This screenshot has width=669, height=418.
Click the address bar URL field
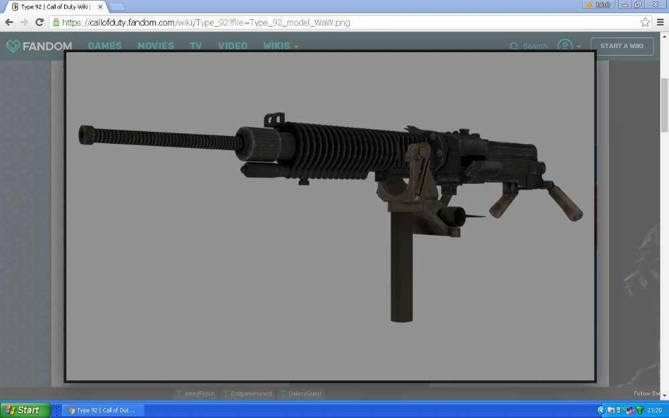click(x=350, y=22)
